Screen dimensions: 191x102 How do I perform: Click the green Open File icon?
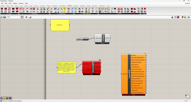[2, 17]
